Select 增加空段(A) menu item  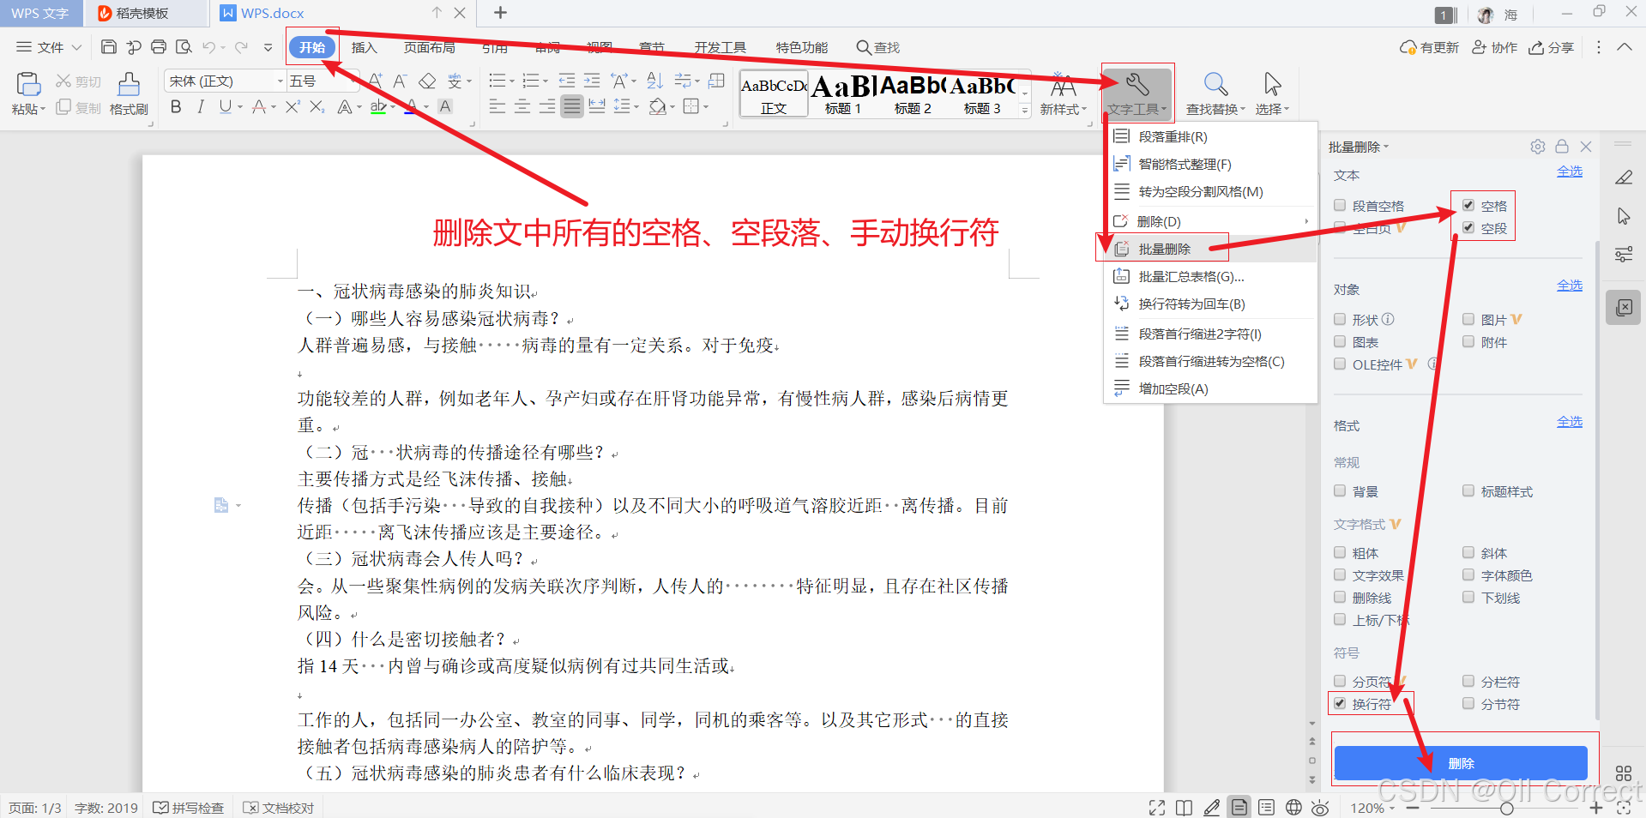click(x=1210, y=388)
